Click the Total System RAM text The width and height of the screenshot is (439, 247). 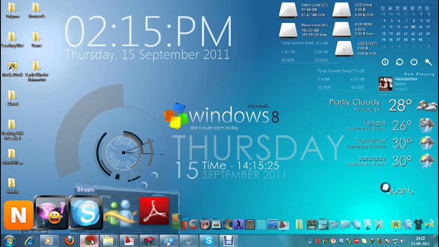click(304, 43)
